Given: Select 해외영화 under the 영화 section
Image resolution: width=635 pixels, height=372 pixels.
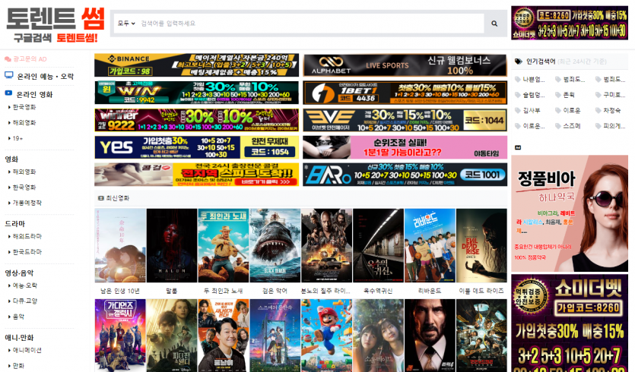Looking at the screenshot, I should [x=24, y=172].
